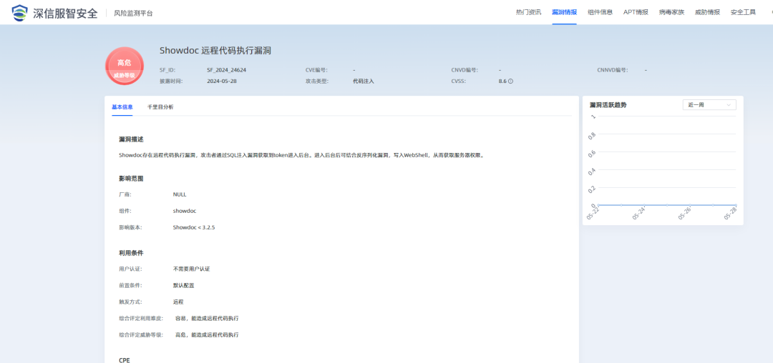Click the 05-22 data point on the chart
Screen dimensions: 773x363
pos(598,205)
